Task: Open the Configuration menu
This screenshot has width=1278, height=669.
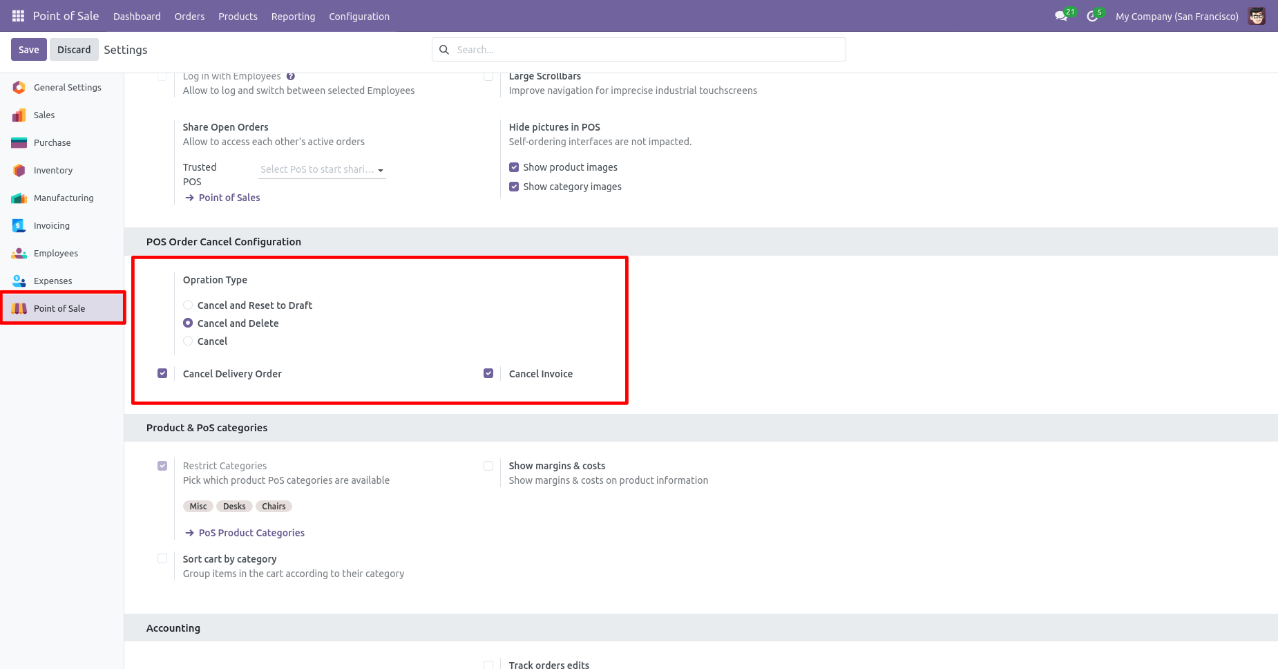Action: (359, 16)
